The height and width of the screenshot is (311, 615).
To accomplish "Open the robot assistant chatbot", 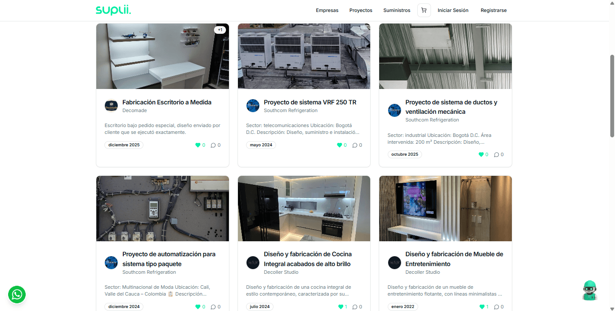I will [590, 290].
